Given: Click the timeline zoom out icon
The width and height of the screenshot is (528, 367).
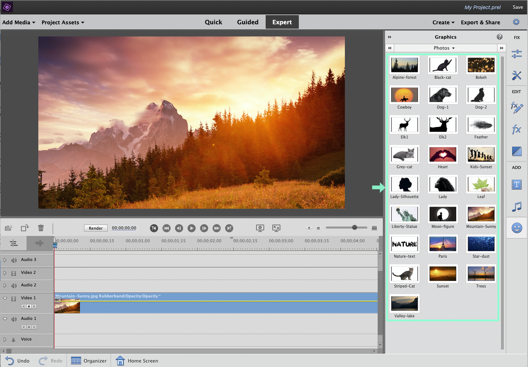Looking at the screenshot, I should coord(319,228).
